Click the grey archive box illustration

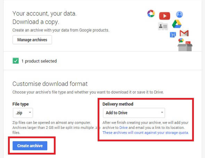pyautogui.click(x=185, y=47)
